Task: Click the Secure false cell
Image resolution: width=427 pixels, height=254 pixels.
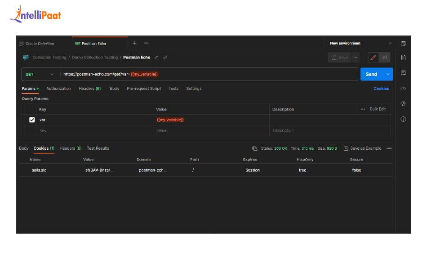Action: coord(356,170)
